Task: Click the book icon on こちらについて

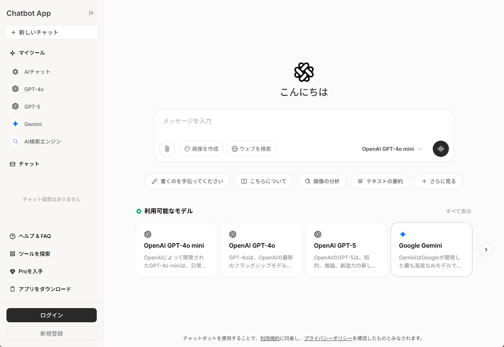Action: 244,181
